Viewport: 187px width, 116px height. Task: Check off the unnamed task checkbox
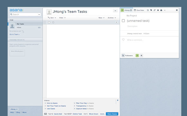123,21
